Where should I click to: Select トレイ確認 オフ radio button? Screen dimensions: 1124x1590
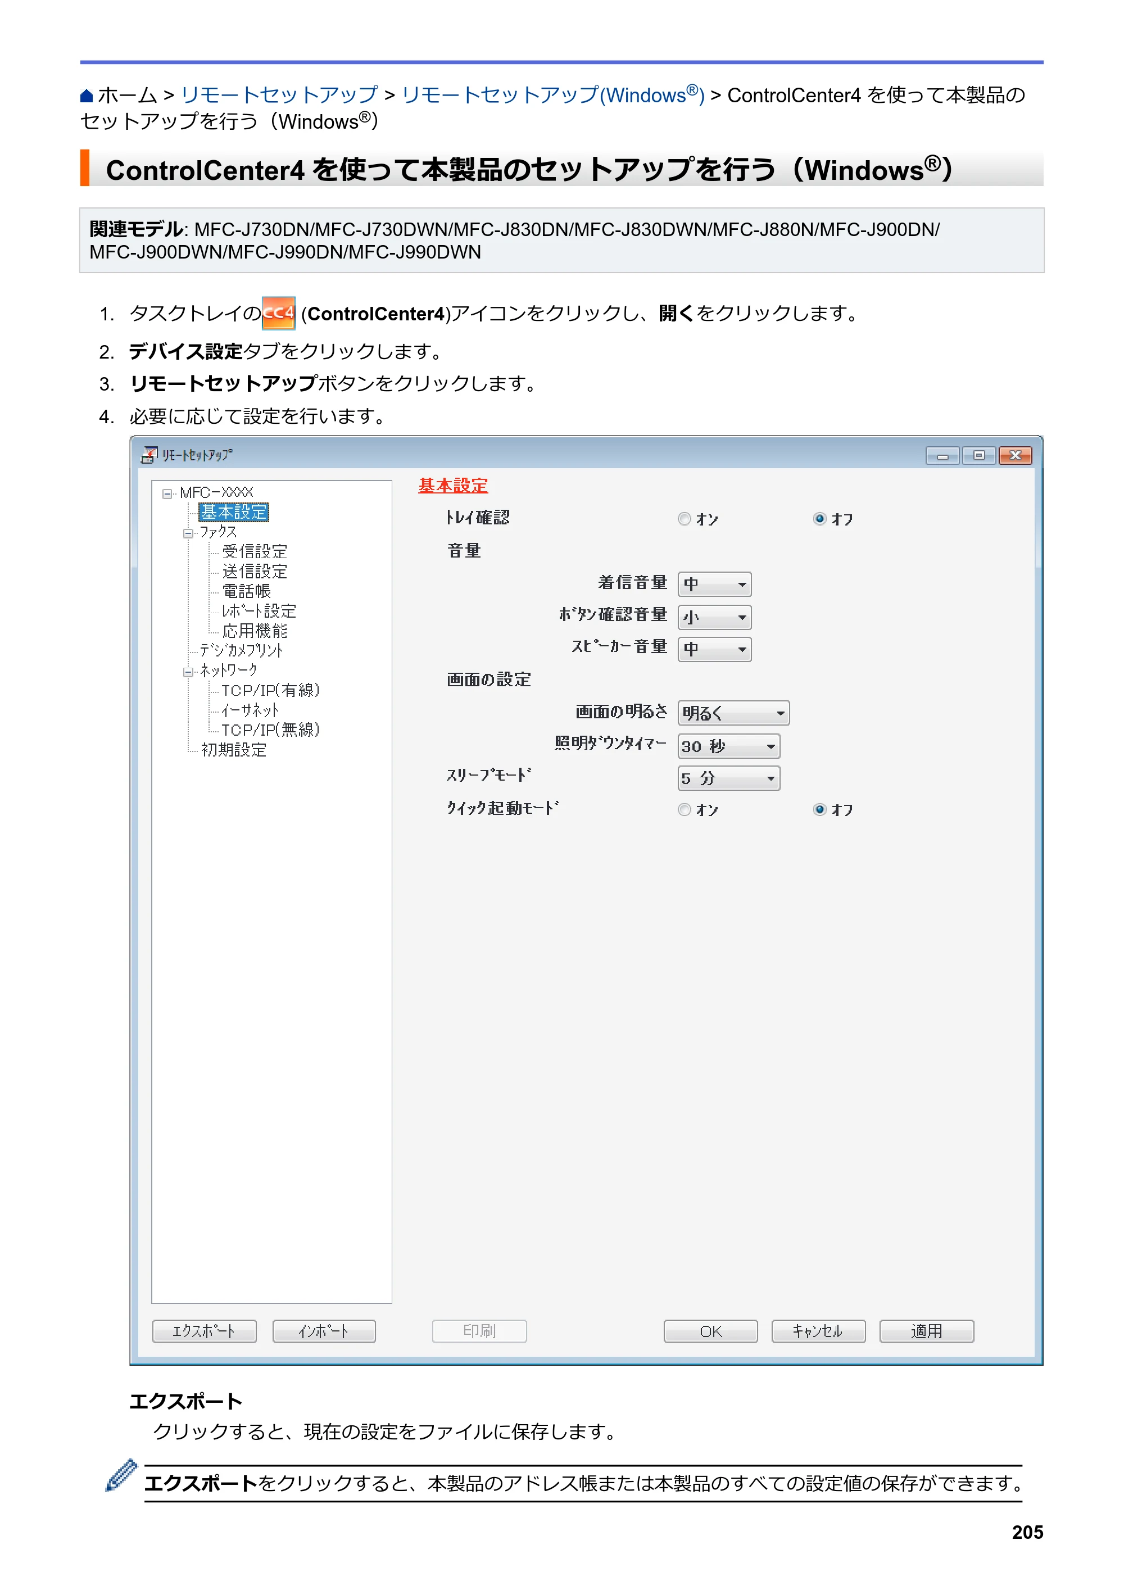click(x=820, y=519)
